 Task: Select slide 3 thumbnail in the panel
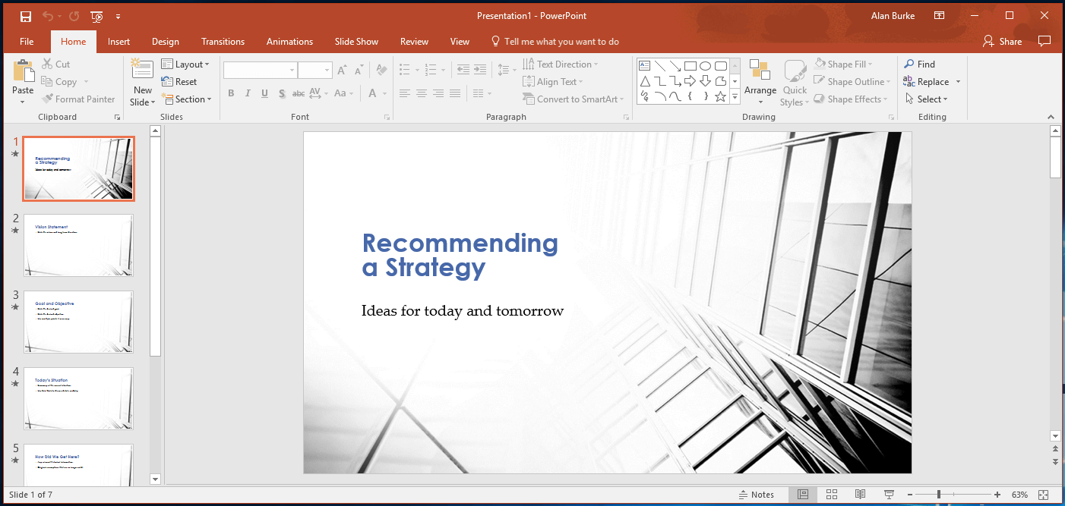click(78, 322)
